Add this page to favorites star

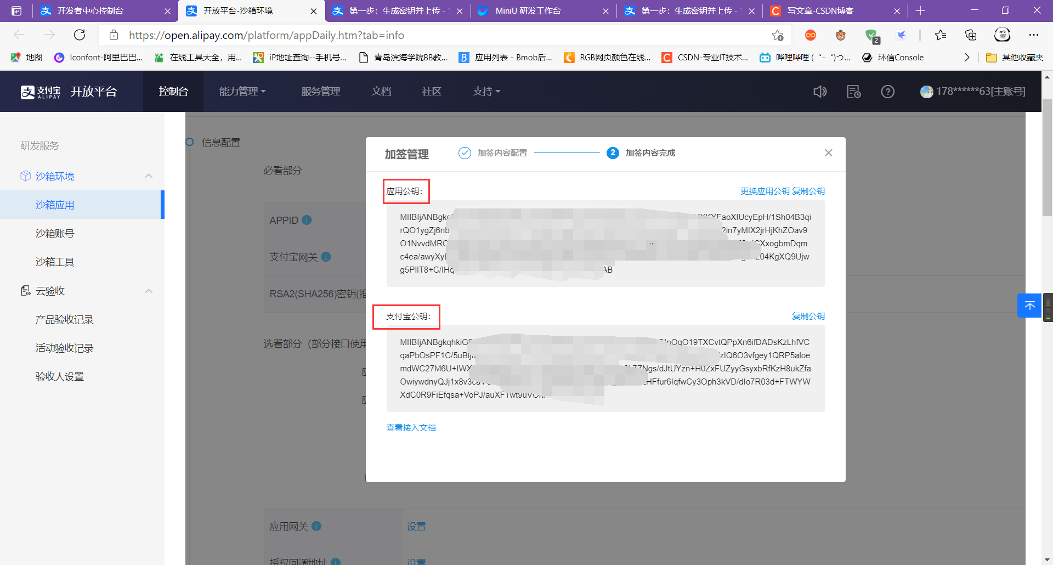coord(778,35)
